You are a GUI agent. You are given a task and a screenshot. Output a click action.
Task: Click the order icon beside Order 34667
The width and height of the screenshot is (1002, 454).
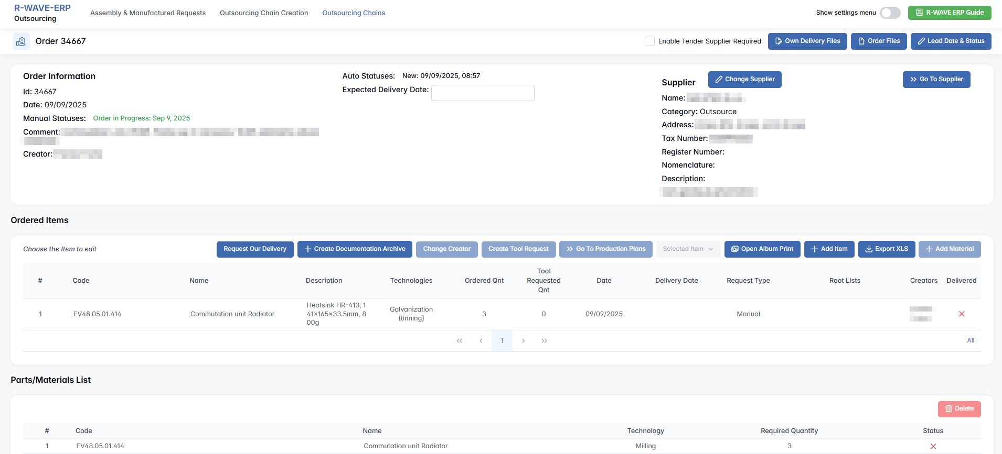tap(21, 41)
